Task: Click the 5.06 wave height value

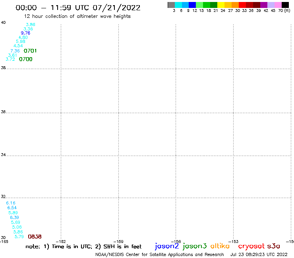Action: 17,227
